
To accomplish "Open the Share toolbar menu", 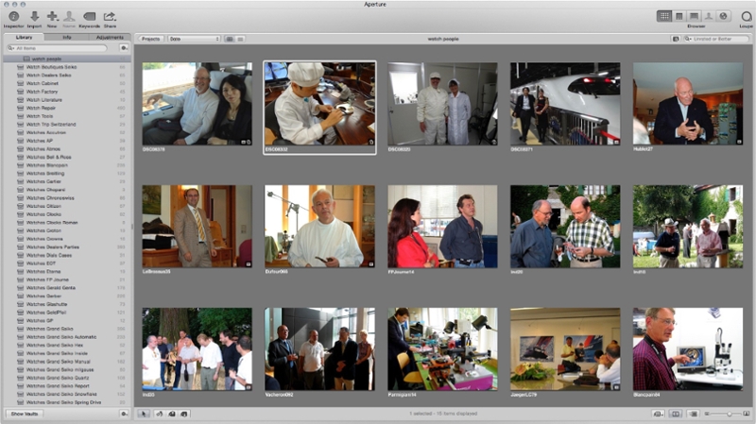I will pyautogui.click(x=110, y=16).
